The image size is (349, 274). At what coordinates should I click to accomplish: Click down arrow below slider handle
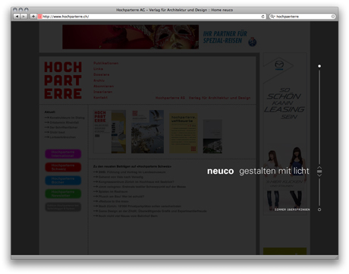pyautogui.click(x=319, y=175)
